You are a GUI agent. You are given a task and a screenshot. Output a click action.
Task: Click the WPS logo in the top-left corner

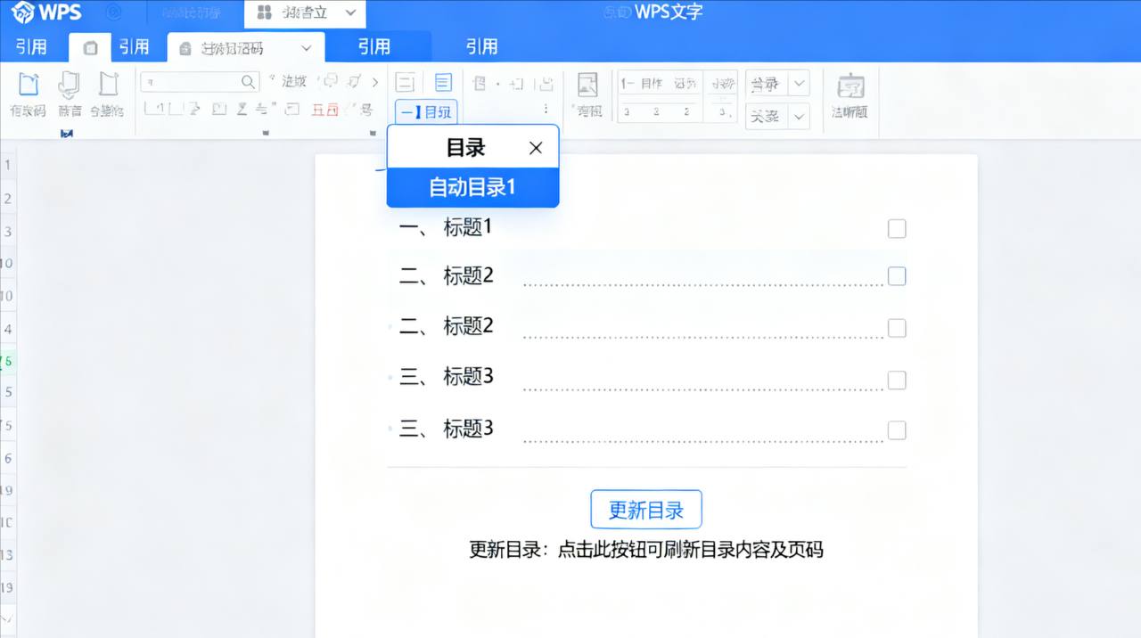click(x=40, y=12)
